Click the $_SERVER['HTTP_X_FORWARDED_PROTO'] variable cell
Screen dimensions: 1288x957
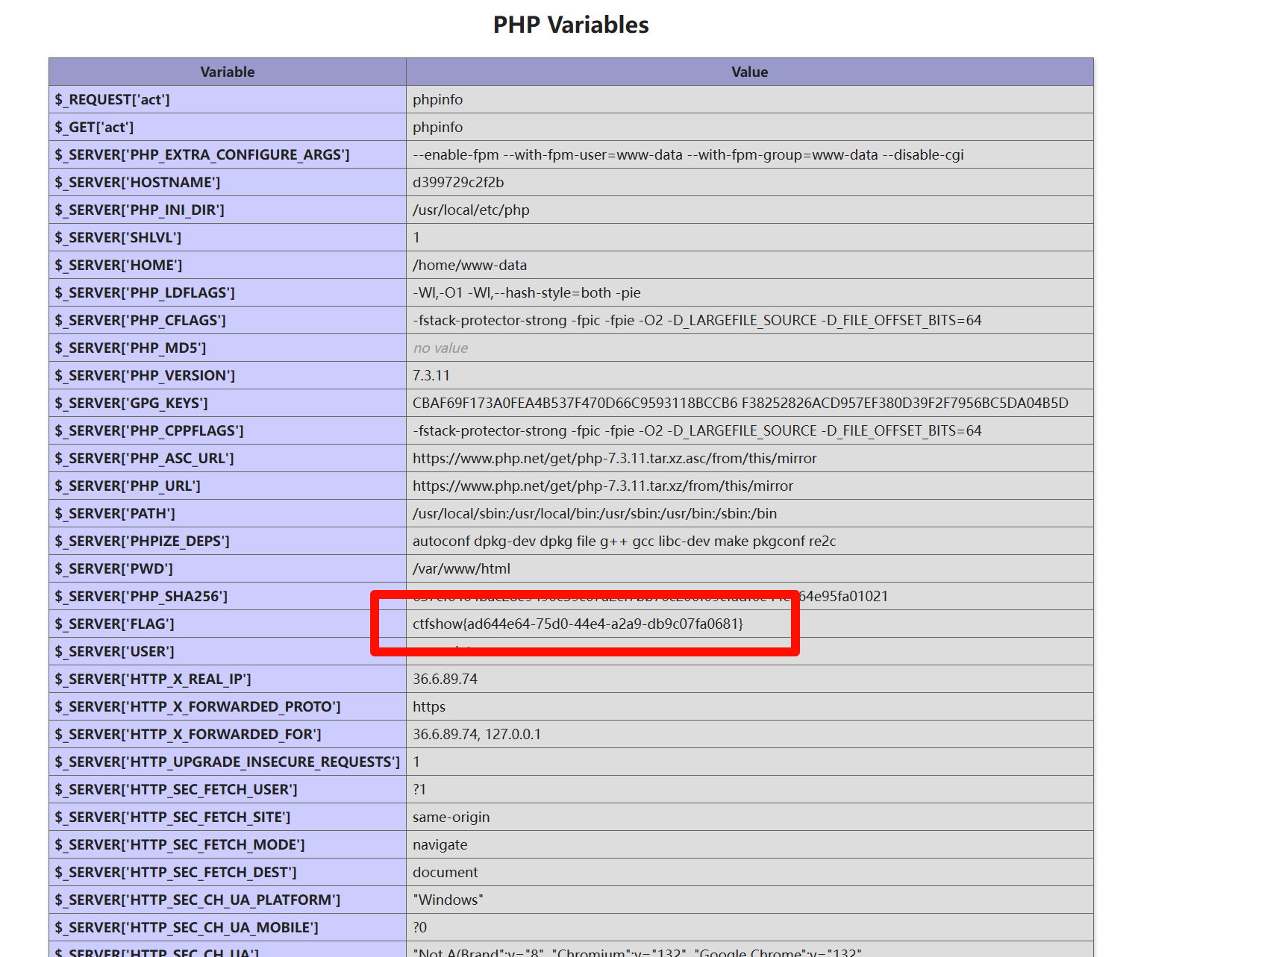(x=197, y=707)
